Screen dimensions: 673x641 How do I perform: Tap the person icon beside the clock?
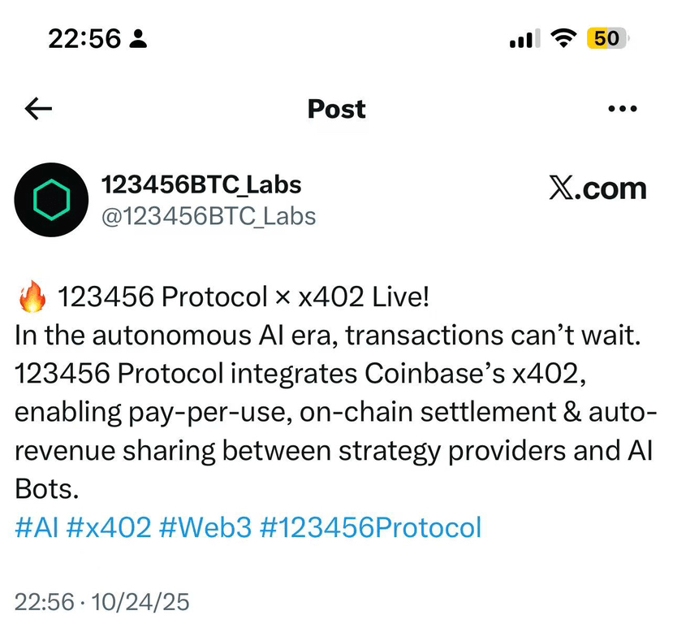[138, 38]
